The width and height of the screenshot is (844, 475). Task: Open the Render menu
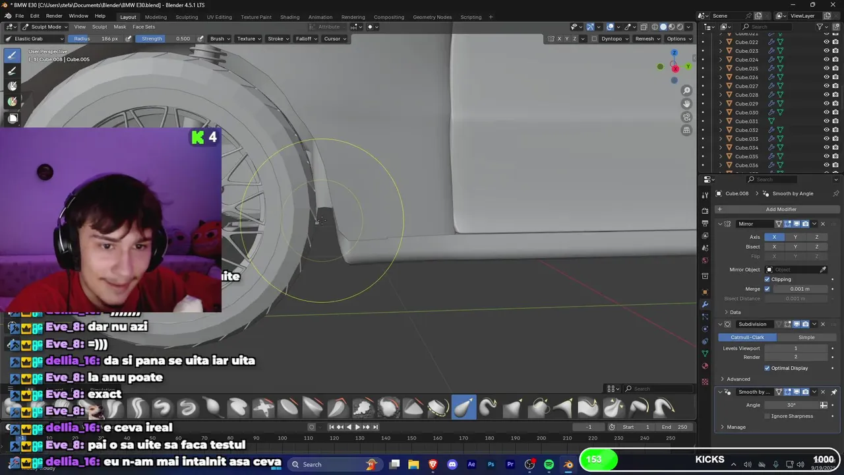[54, 16]
